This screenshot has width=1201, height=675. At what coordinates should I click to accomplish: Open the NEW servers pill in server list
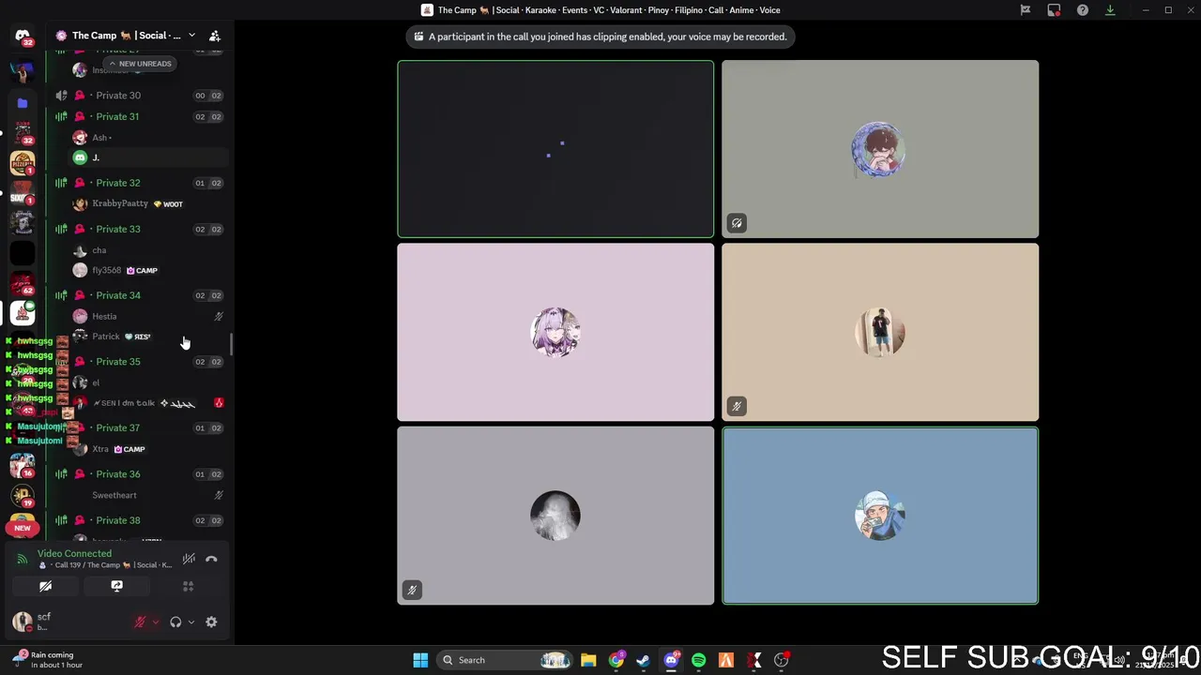(23, 528)
